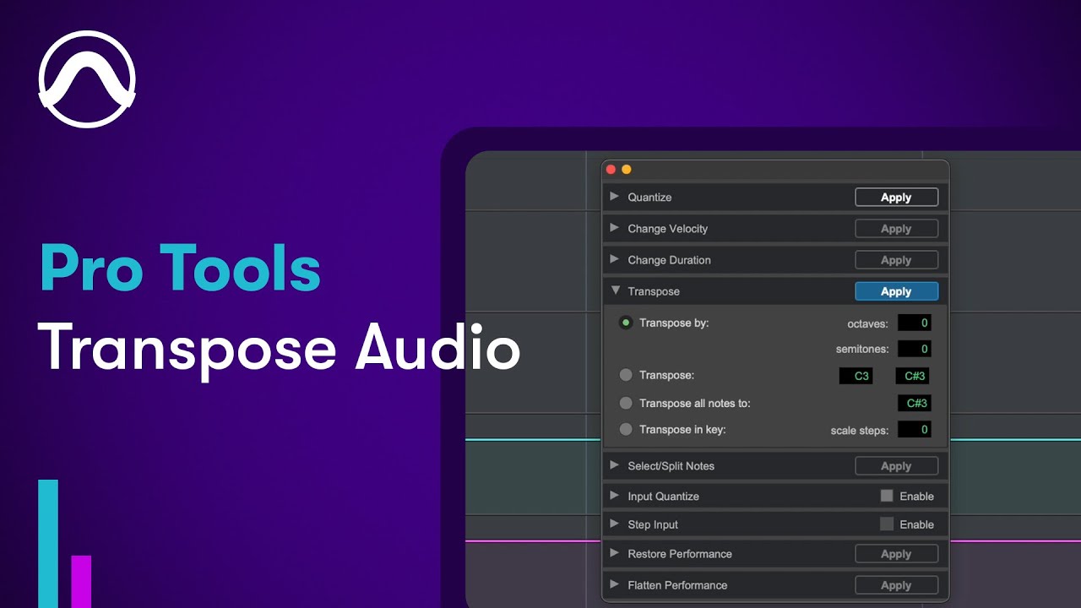Click the 'Restore Performance' label
The width and height of the screenshot is (1081, 608).
[x=680, y=554]
